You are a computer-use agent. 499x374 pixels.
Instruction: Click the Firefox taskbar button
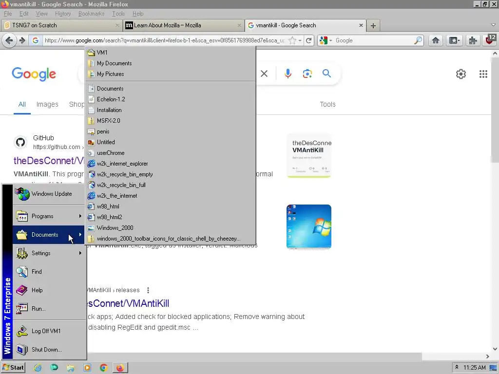[x=120, y=368]
